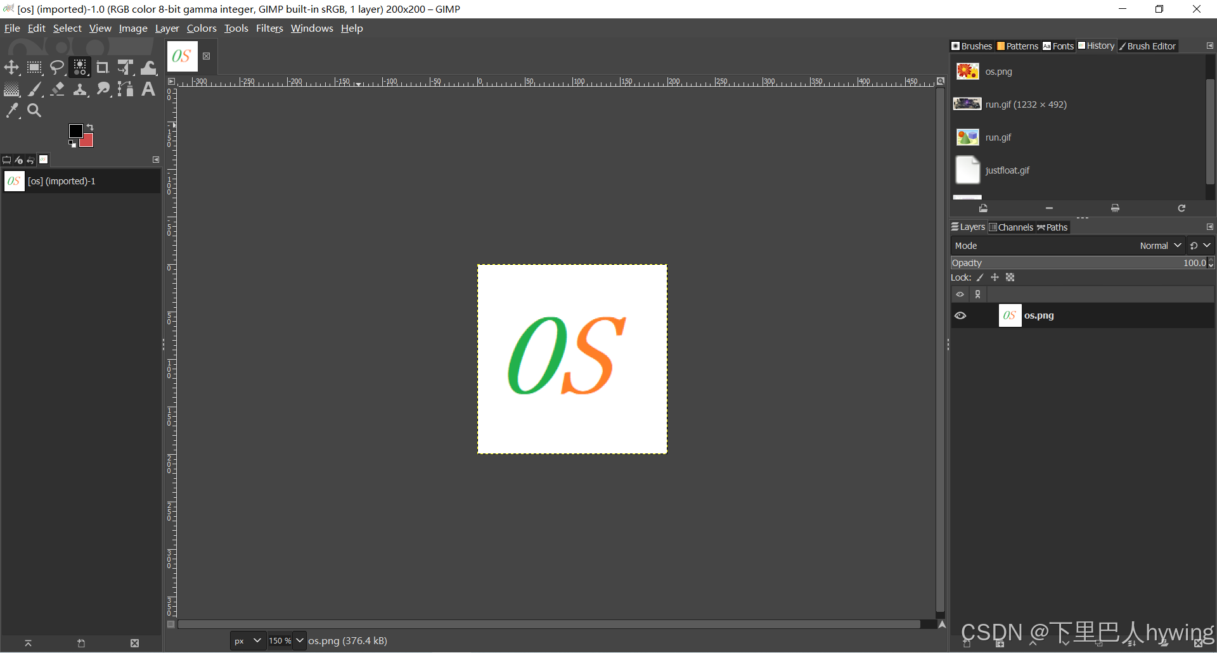
Task: Select os.png in document history
Action: 1078,72
